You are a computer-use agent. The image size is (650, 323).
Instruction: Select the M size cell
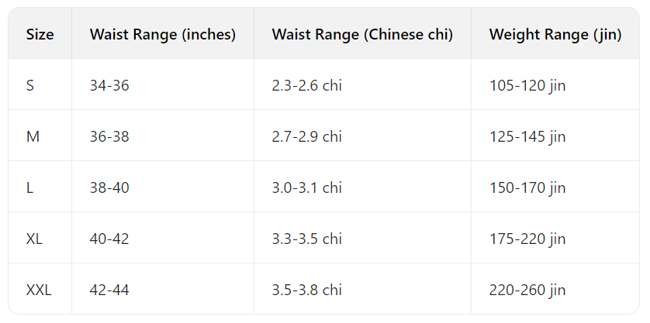(33, 136)
